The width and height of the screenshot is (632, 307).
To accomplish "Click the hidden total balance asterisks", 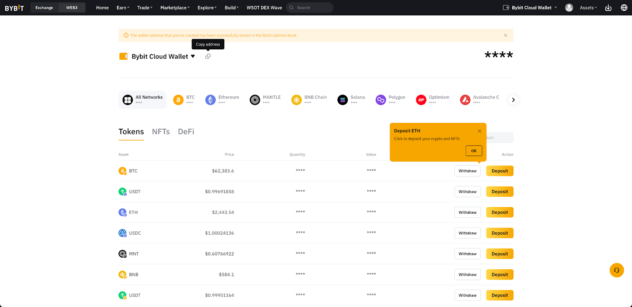I will click(499, 55).
